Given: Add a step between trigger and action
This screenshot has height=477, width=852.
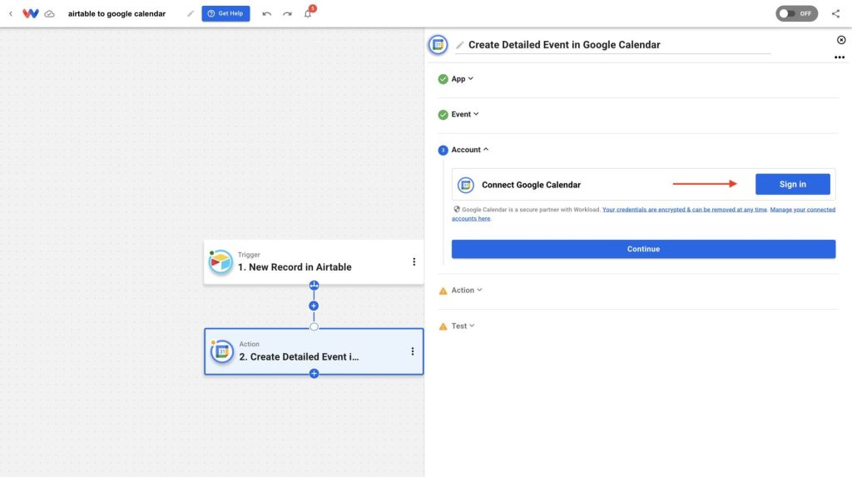Looking at the screenshot, I should tap(314, 306).
